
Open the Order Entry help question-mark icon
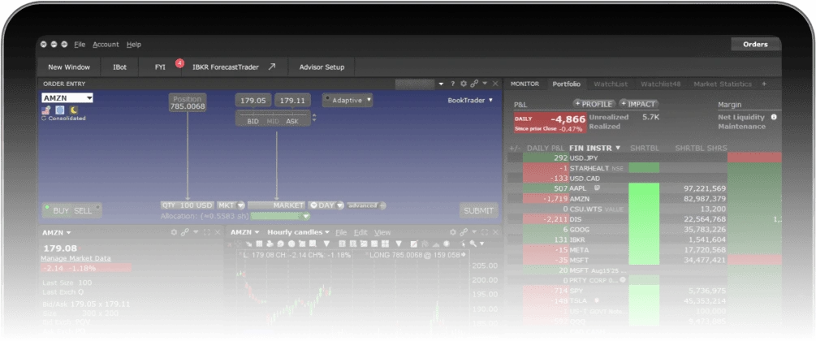(453, 84)
